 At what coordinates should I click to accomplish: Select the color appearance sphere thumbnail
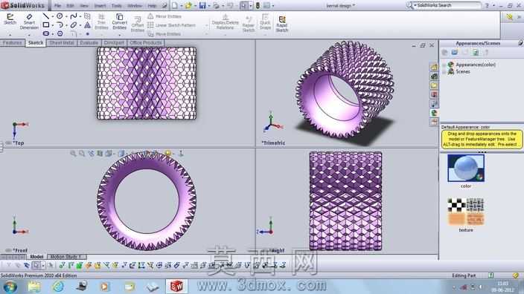pyautogui.click(x=466, y=168)
